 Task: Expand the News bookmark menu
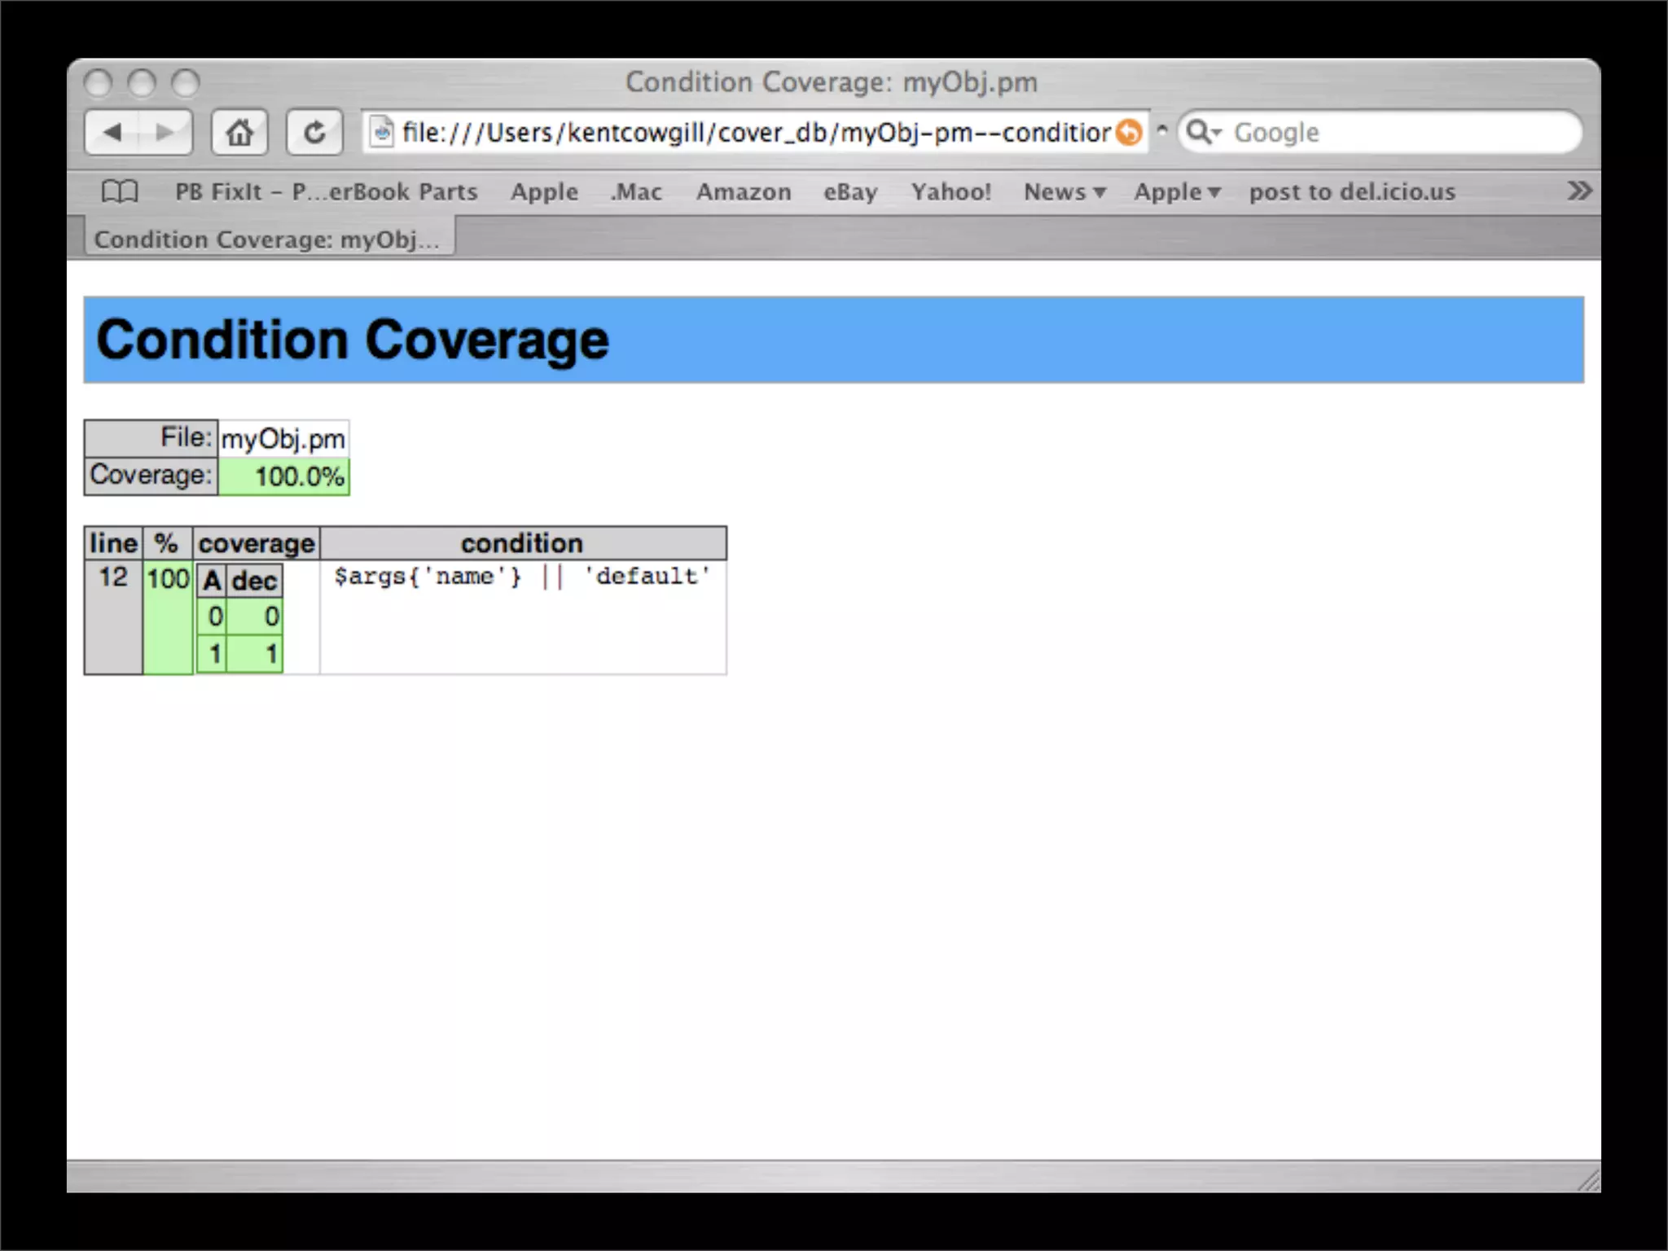[1064, 192]
